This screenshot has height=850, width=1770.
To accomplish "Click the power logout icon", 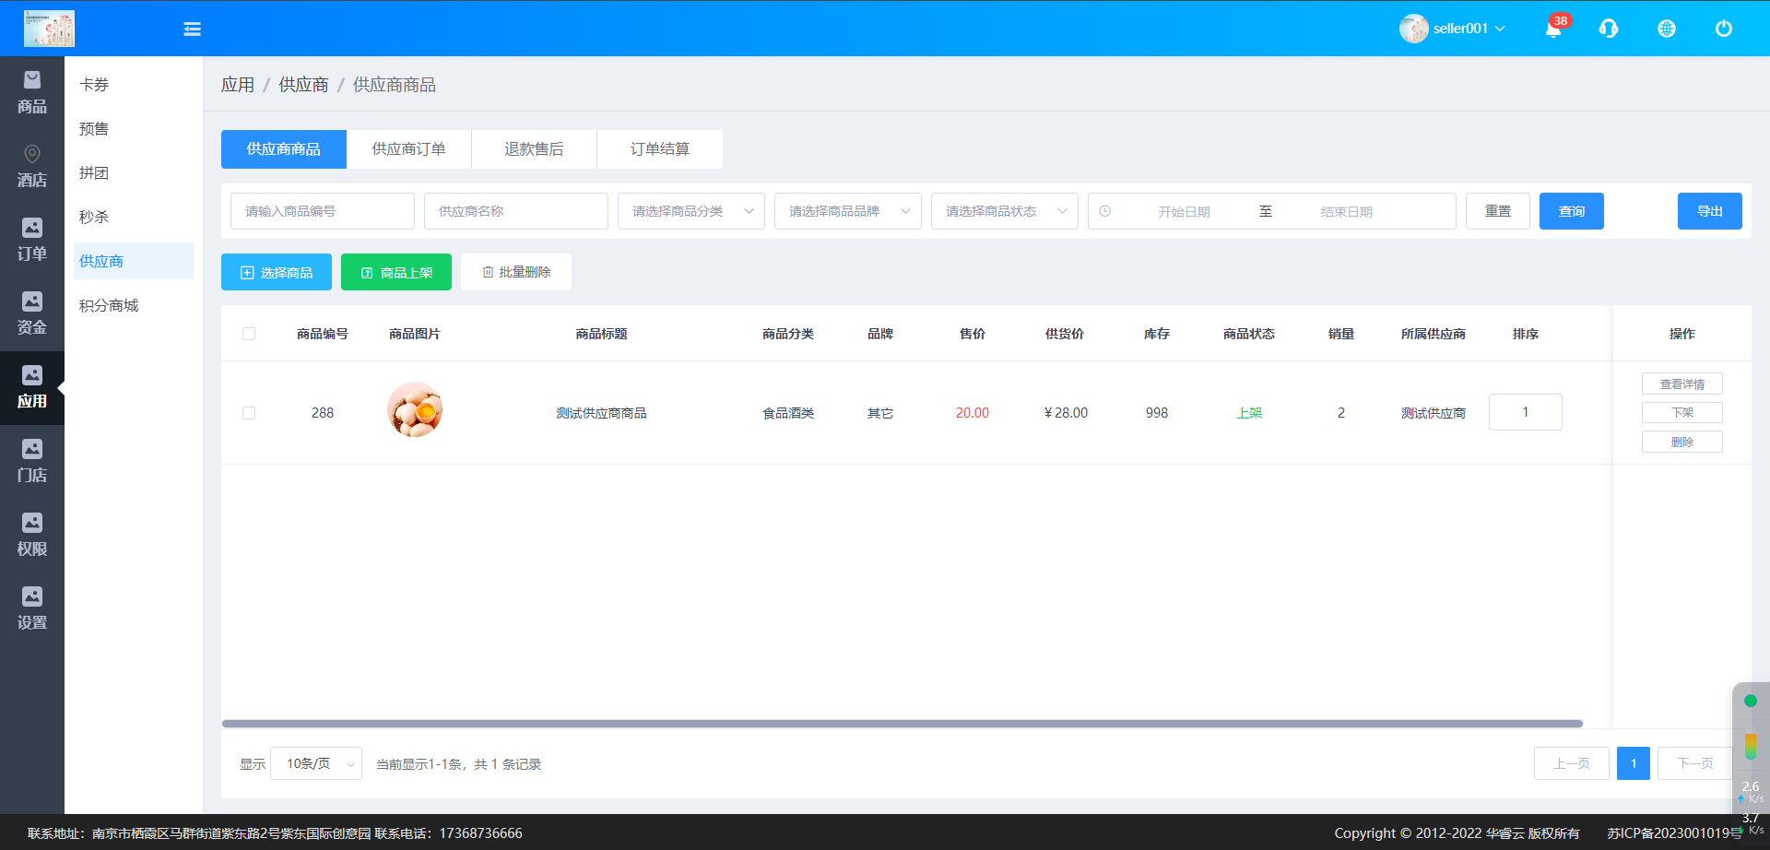I will tap(1723, 30).
